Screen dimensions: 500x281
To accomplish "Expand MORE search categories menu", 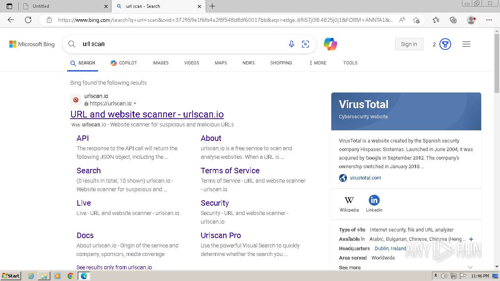I will tap(318, 63).
